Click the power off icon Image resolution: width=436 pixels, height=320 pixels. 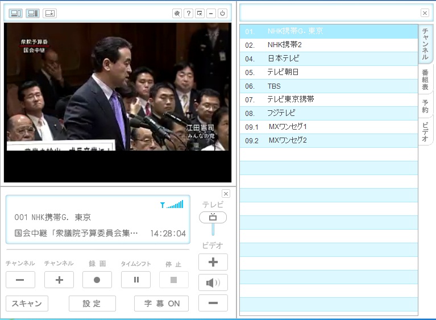(x=222, y=13)
